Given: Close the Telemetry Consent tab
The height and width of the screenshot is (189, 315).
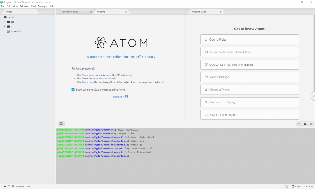Looking at the screenshot, I should [x=91, y=12].
